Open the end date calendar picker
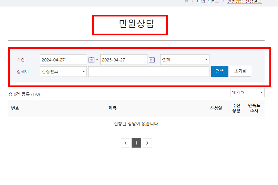 coord(152,59)
